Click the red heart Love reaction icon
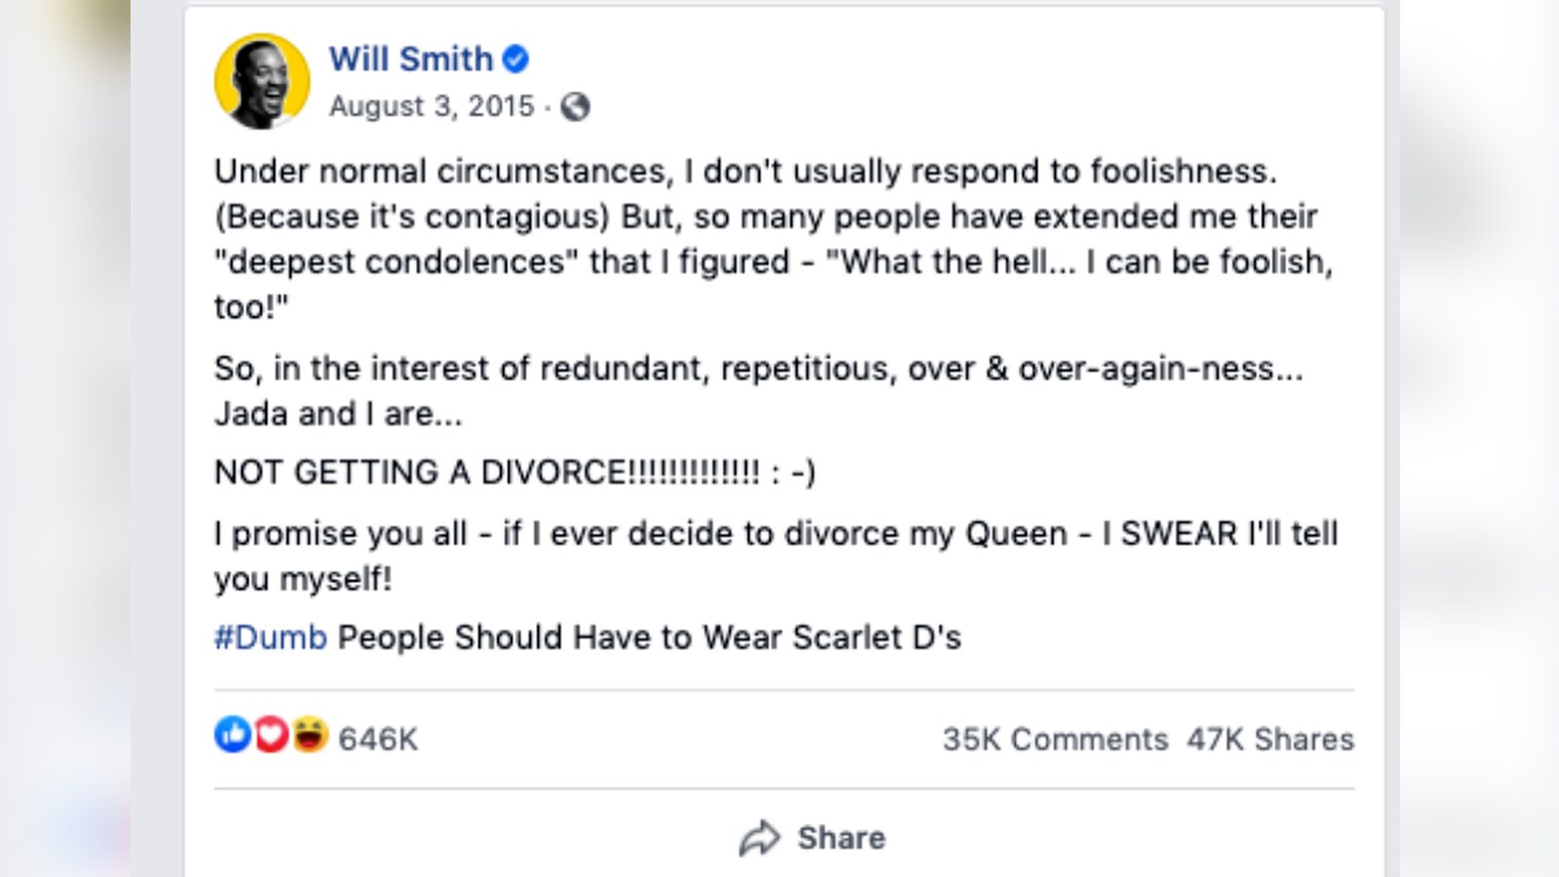Screen dimensions: 1559x877 [271, 735]
